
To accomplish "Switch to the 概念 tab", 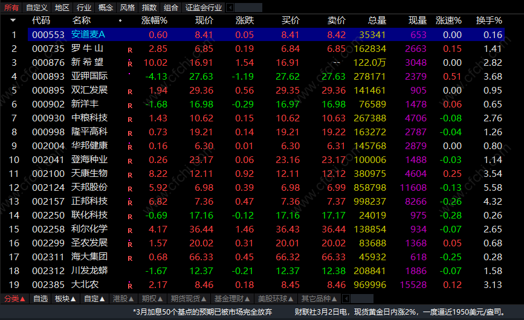I will coord(106,7).
